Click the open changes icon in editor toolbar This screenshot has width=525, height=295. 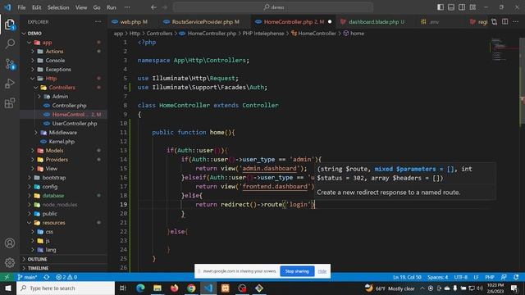click(494, 22)
